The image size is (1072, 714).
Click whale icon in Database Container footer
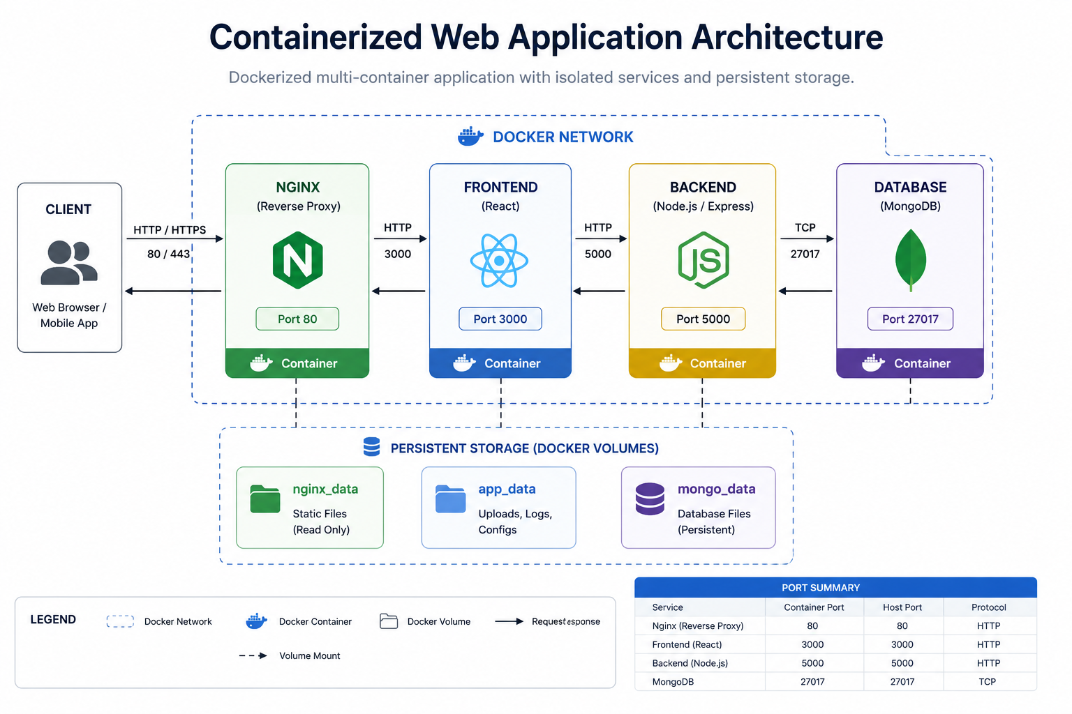873,363
